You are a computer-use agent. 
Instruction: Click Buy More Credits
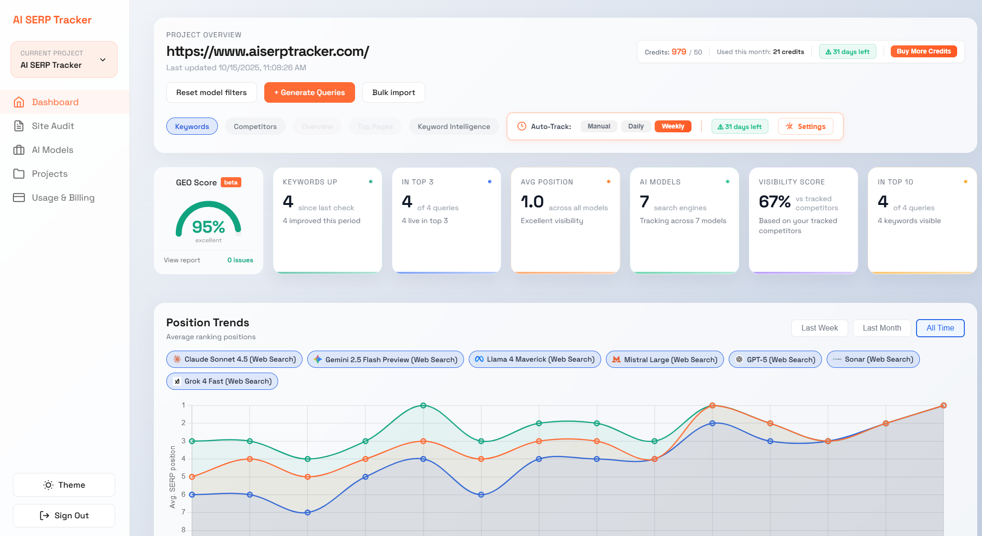pos(923,51)
